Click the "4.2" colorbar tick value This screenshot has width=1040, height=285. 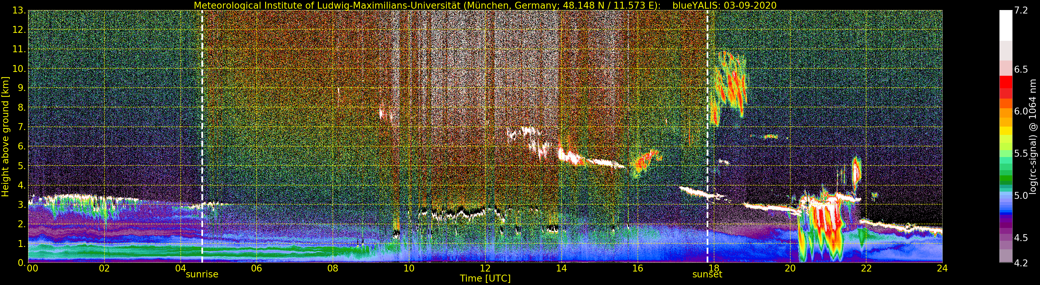[1021, 263]
